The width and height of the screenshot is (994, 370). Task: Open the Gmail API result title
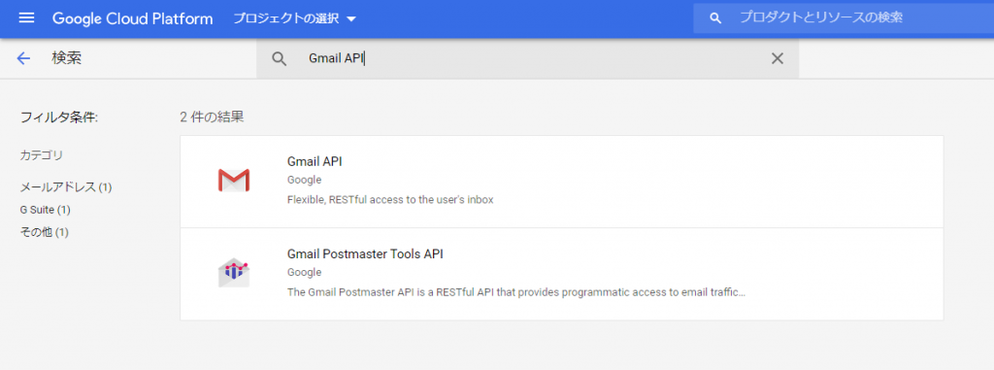point(315,162)
